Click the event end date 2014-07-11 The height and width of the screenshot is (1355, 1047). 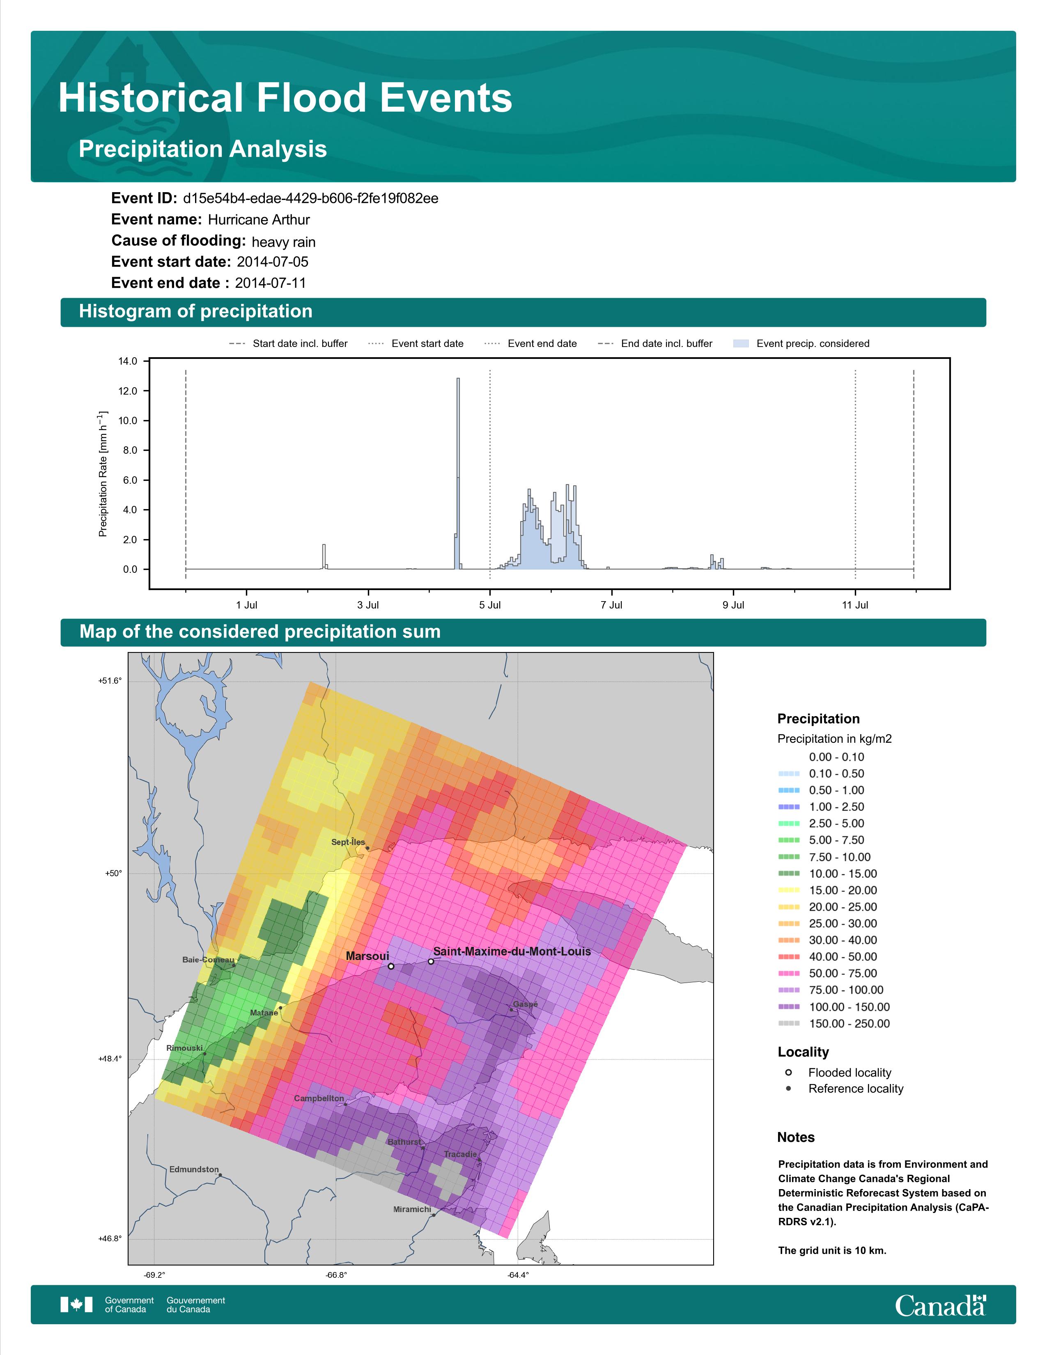tap(271, 283)
